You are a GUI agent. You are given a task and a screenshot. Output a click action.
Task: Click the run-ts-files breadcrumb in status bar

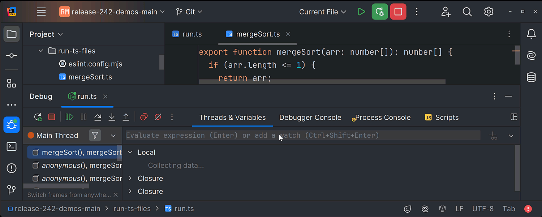(x=132, y=209)
